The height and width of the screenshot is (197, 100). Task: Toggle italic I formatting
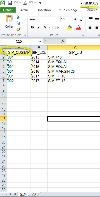[39, 27]
